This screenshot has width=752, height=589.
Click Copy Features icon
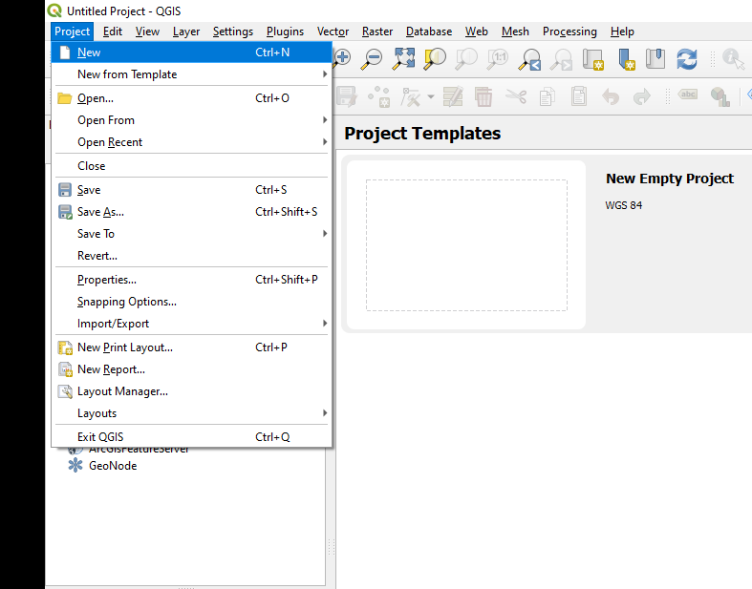pyautogui.click(x=548, y=96)
